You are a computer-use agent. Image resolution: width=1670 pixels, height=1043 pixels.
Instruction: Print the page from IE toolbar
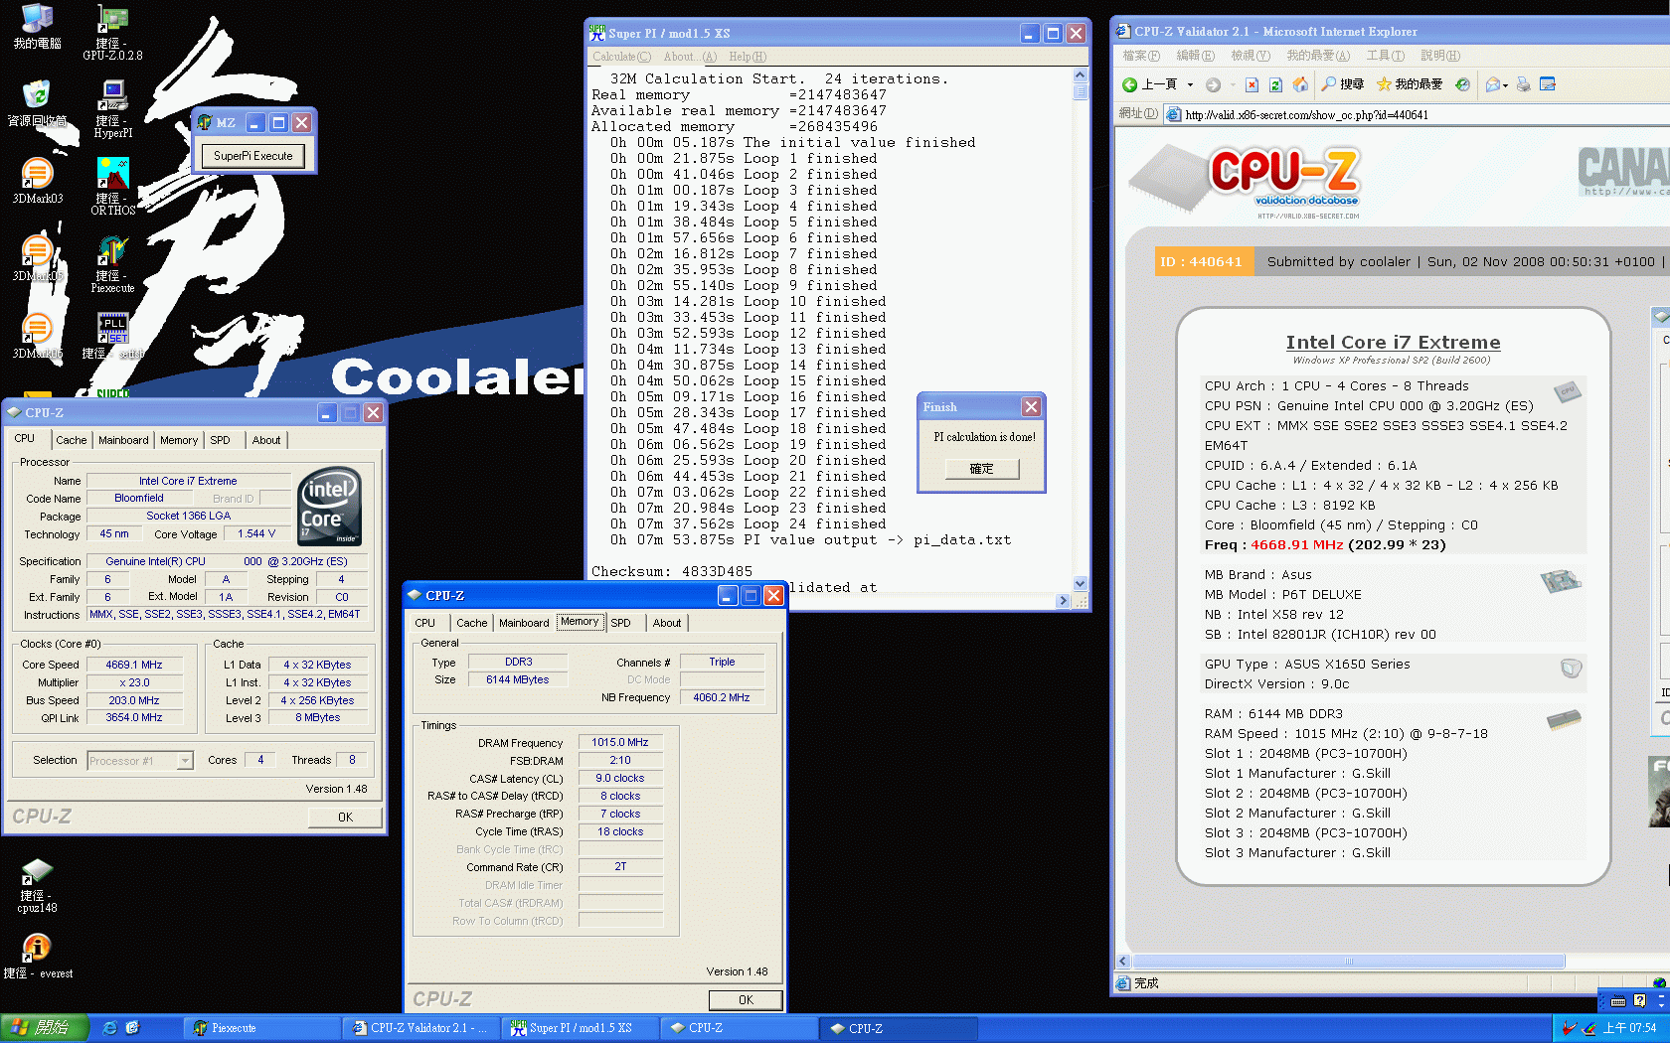tap(1523, 84)
